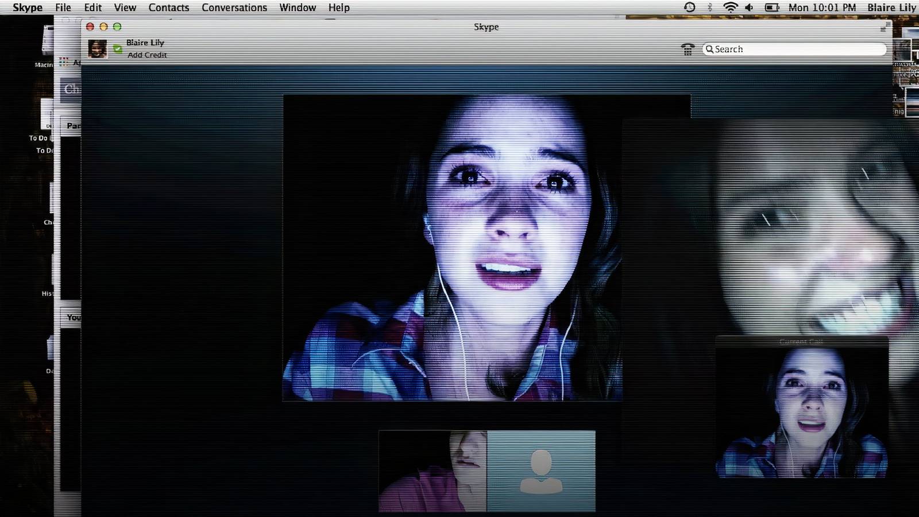Click the Add Credit link
The height and width of the screenshot is (517, 919).
147,55
